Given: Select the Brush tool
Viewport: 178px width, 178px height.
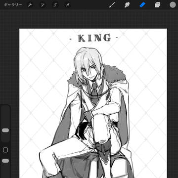Looking at the screenshot, I should coord(112,5).
